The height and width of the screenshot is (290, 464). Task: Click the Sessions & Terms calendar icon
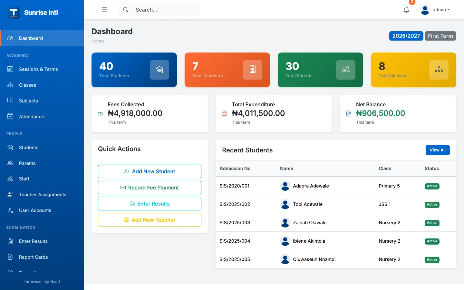tap(10, 69)
